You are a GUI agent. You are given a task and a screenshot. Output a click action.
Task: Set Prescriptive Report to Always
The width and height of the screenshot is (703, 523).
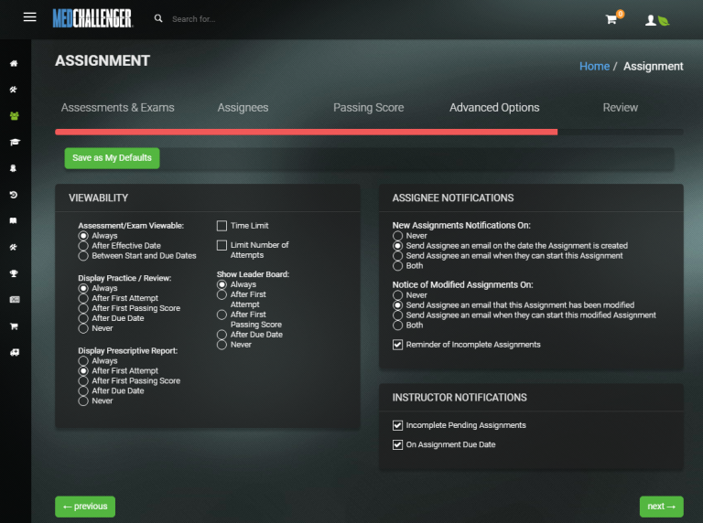pyautogui.click(x=83, y=361)
